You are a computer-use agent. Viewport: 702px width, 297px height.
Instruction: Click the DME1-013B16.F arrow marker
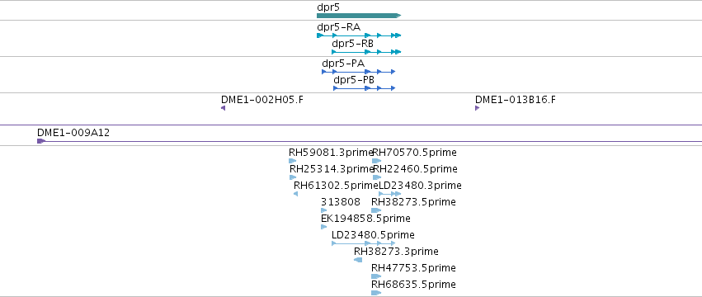[478, 108]
